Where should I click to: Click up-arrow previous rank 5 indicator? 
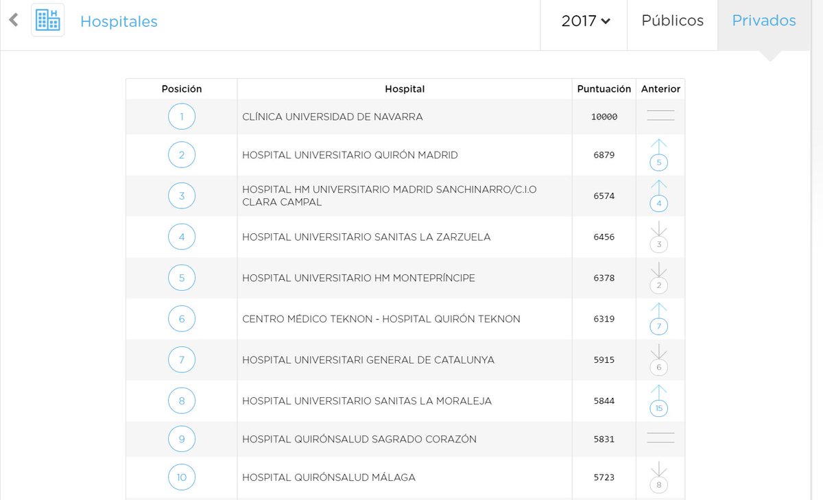pos(658,155)
